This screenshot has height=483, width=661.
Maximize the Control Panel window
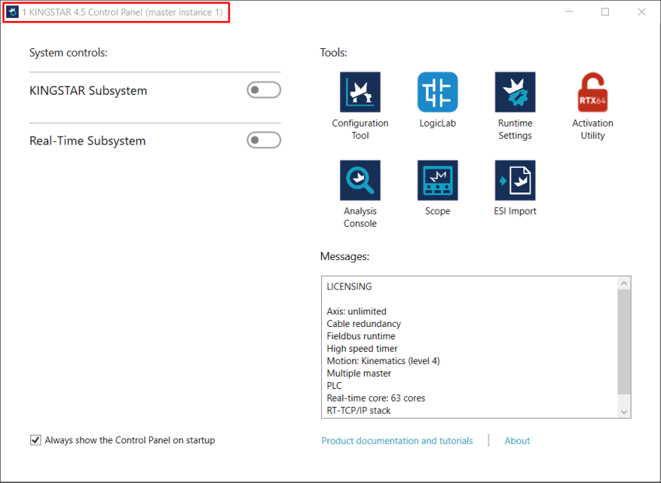point(605,12)
